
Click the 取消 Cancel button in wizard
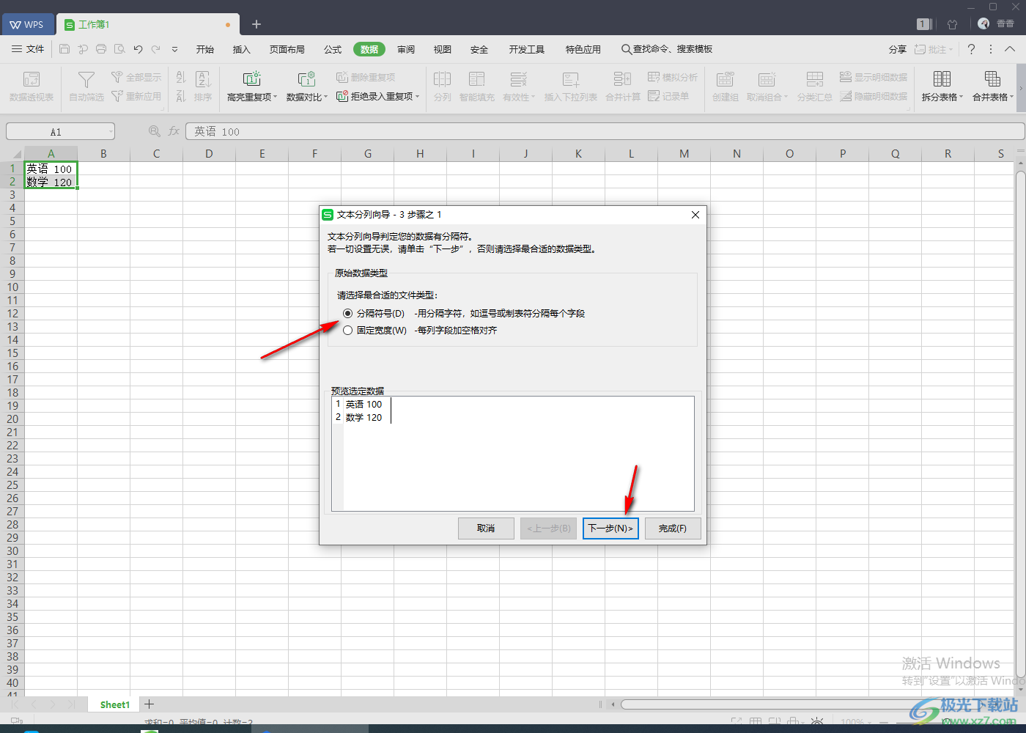[486, 528]
